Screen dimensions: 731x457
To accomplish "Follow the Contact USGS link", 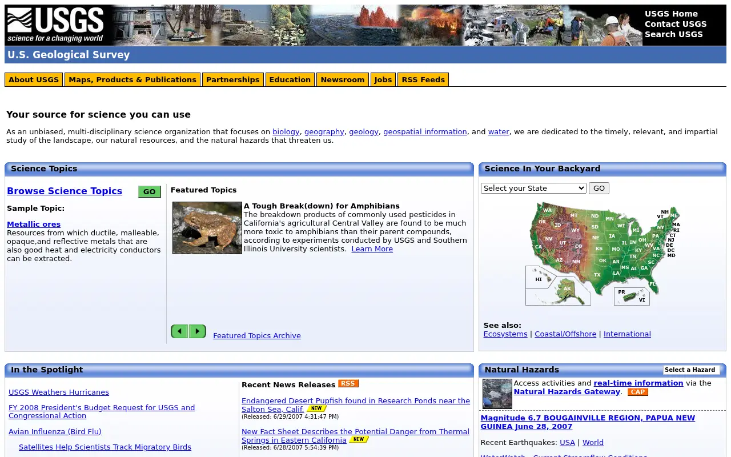I will click(676, 24).
